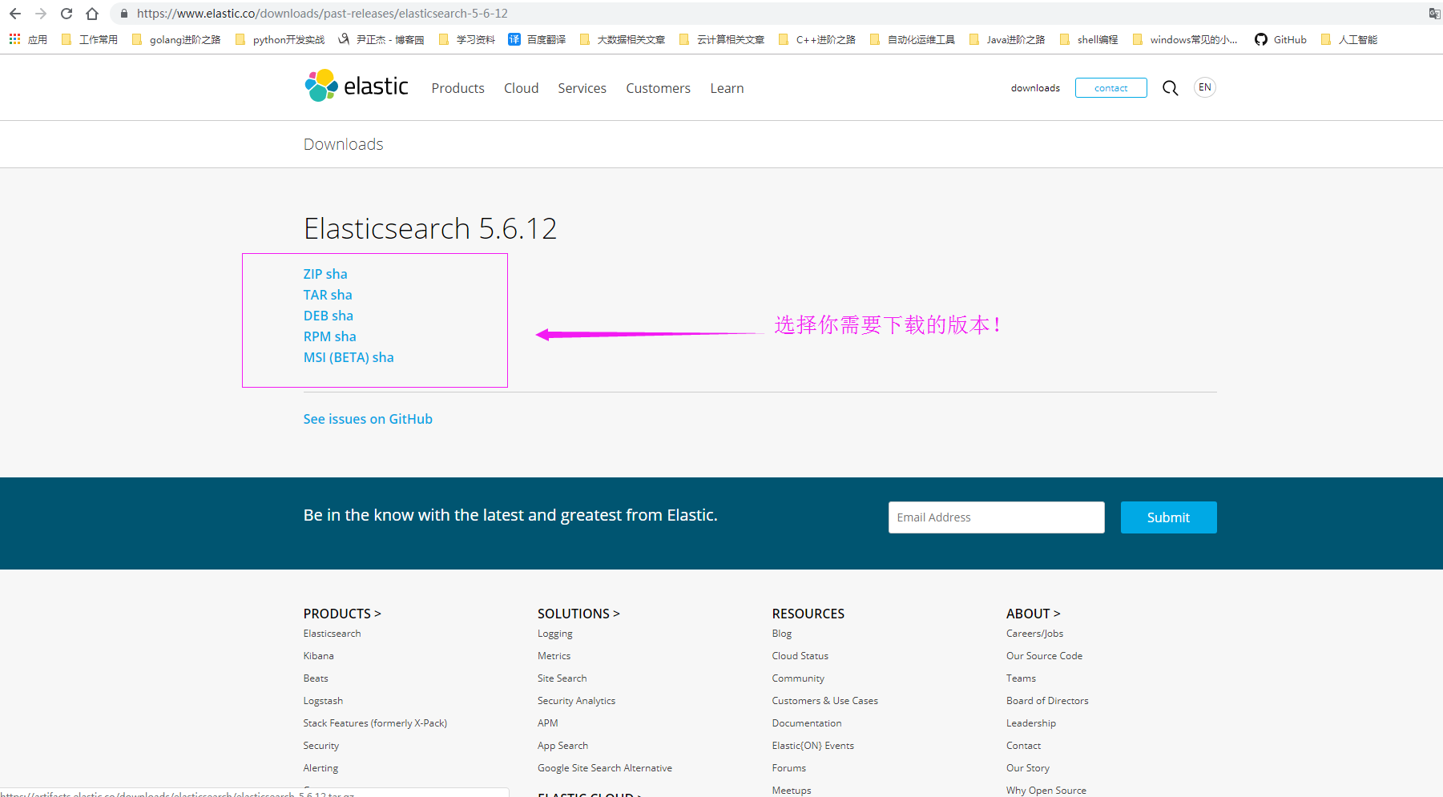Click the Downloads breadcrumb heading
The image size is (1443, 797).
[343, 144]
